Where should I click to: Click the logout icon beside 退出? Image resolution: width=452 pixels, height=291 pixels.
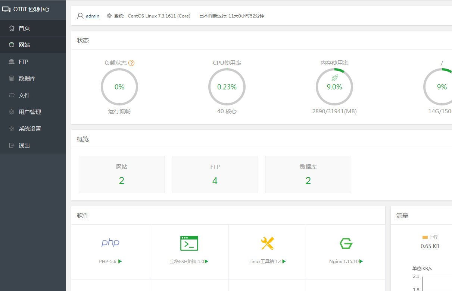[12, 145]
